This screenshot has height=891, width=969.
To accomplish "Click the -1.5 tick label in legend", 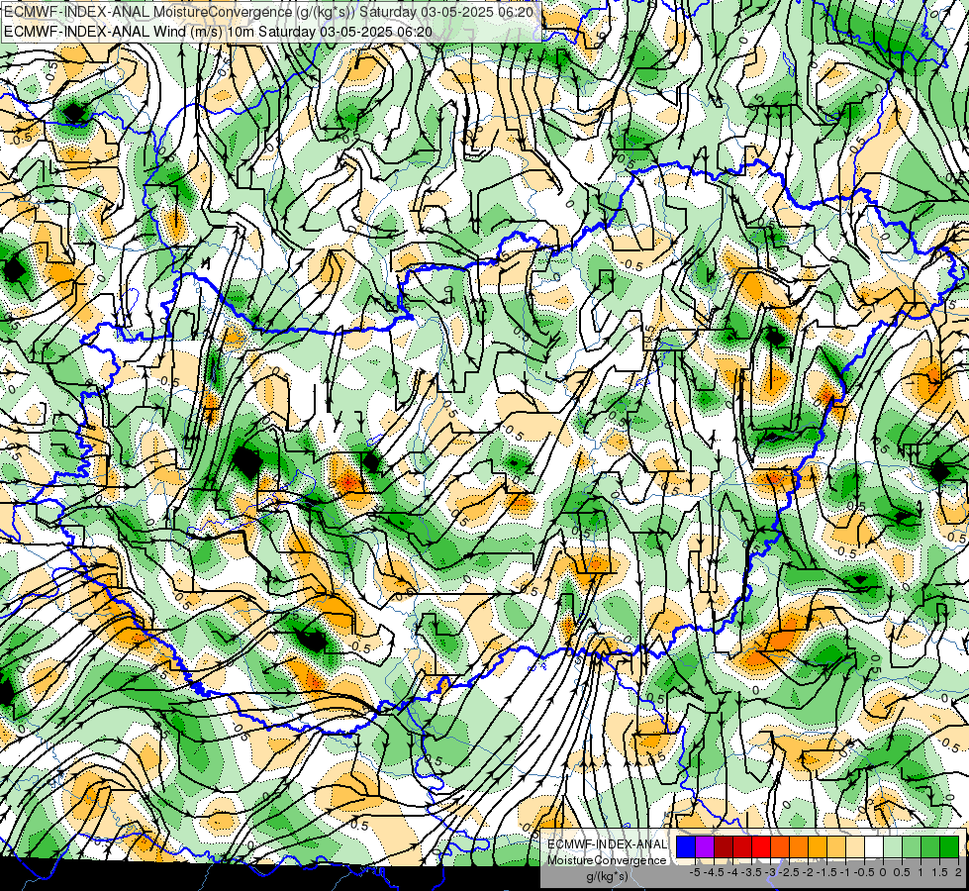I will pos(826,872).
